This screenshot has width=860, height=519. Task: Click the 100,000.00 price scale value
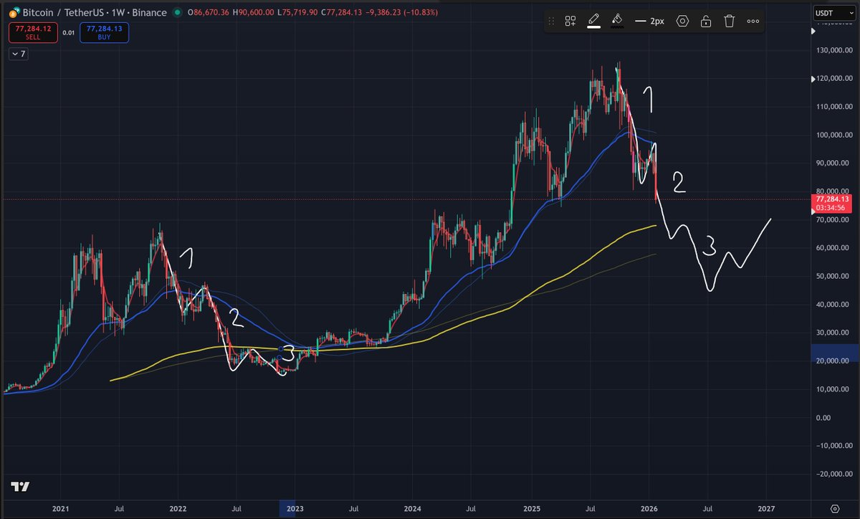tap(836, 135)
